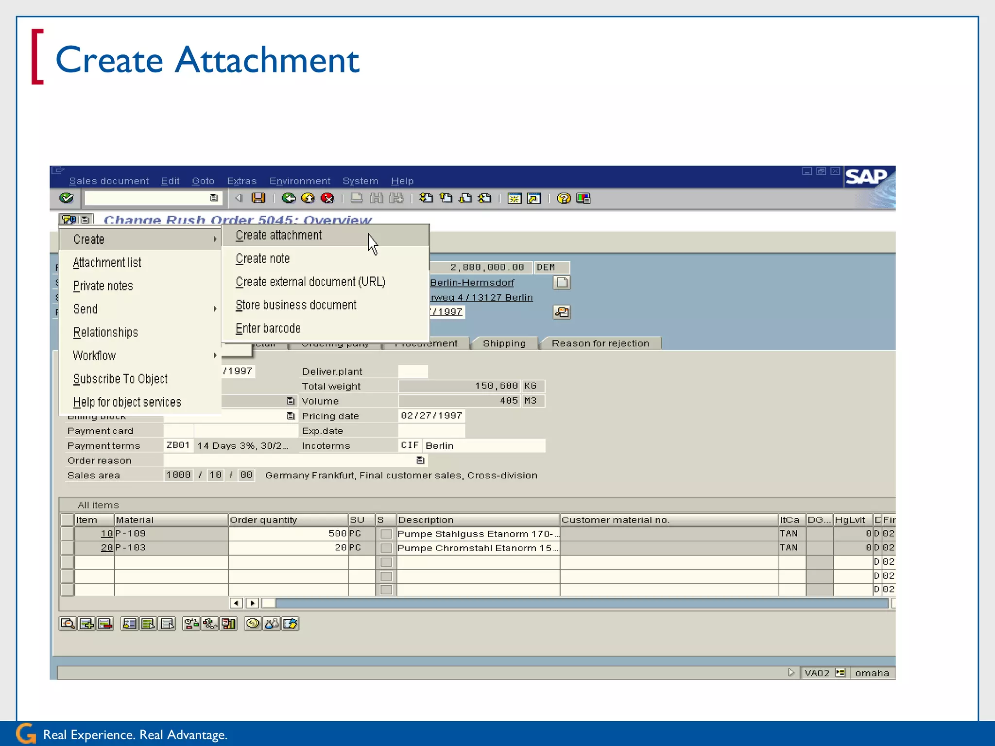Click the Customize local layout icon

click(583, 198)
